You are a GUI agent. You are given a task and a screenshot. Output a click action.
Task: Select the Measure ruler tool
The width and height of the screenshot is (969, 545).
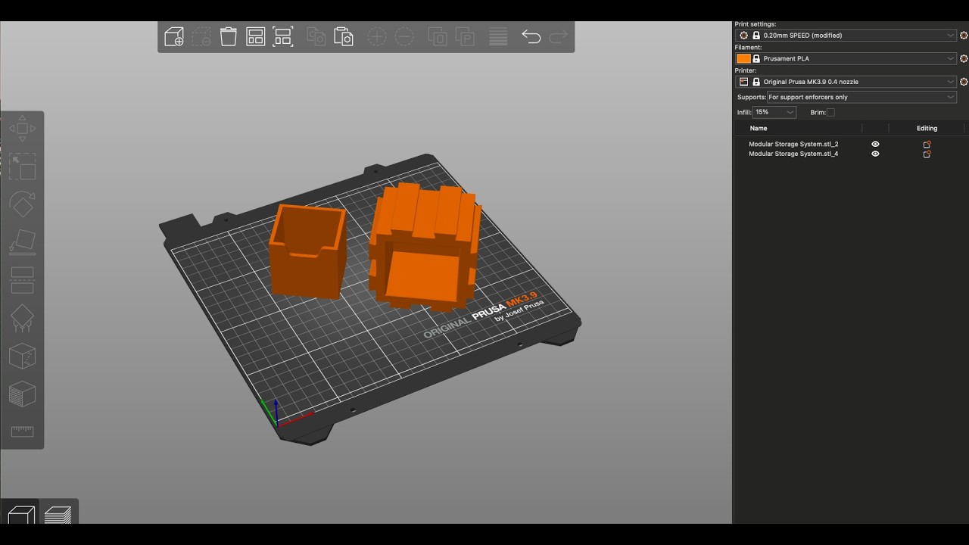click(x=22, y=431)
